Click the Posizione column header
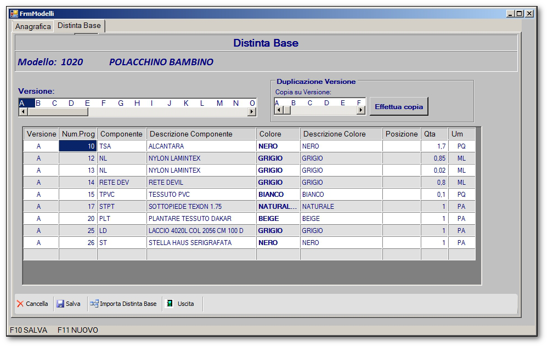This screenshot has height=347, width=548. pyautogui.click(x=402, y=134)
